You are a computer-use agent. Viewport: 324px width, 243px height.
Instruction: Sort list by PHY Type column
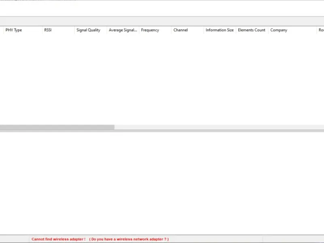(23, 30)
